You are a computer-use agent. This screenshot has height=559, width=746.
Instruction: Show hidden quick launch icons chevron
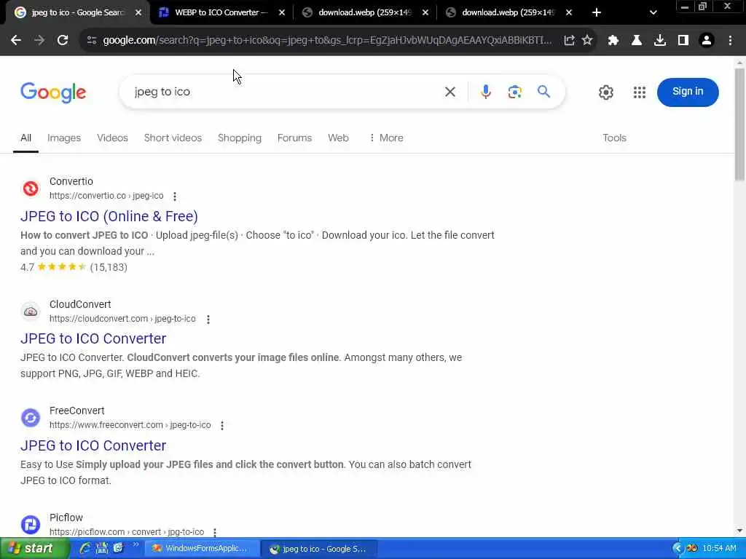point(136,544)
